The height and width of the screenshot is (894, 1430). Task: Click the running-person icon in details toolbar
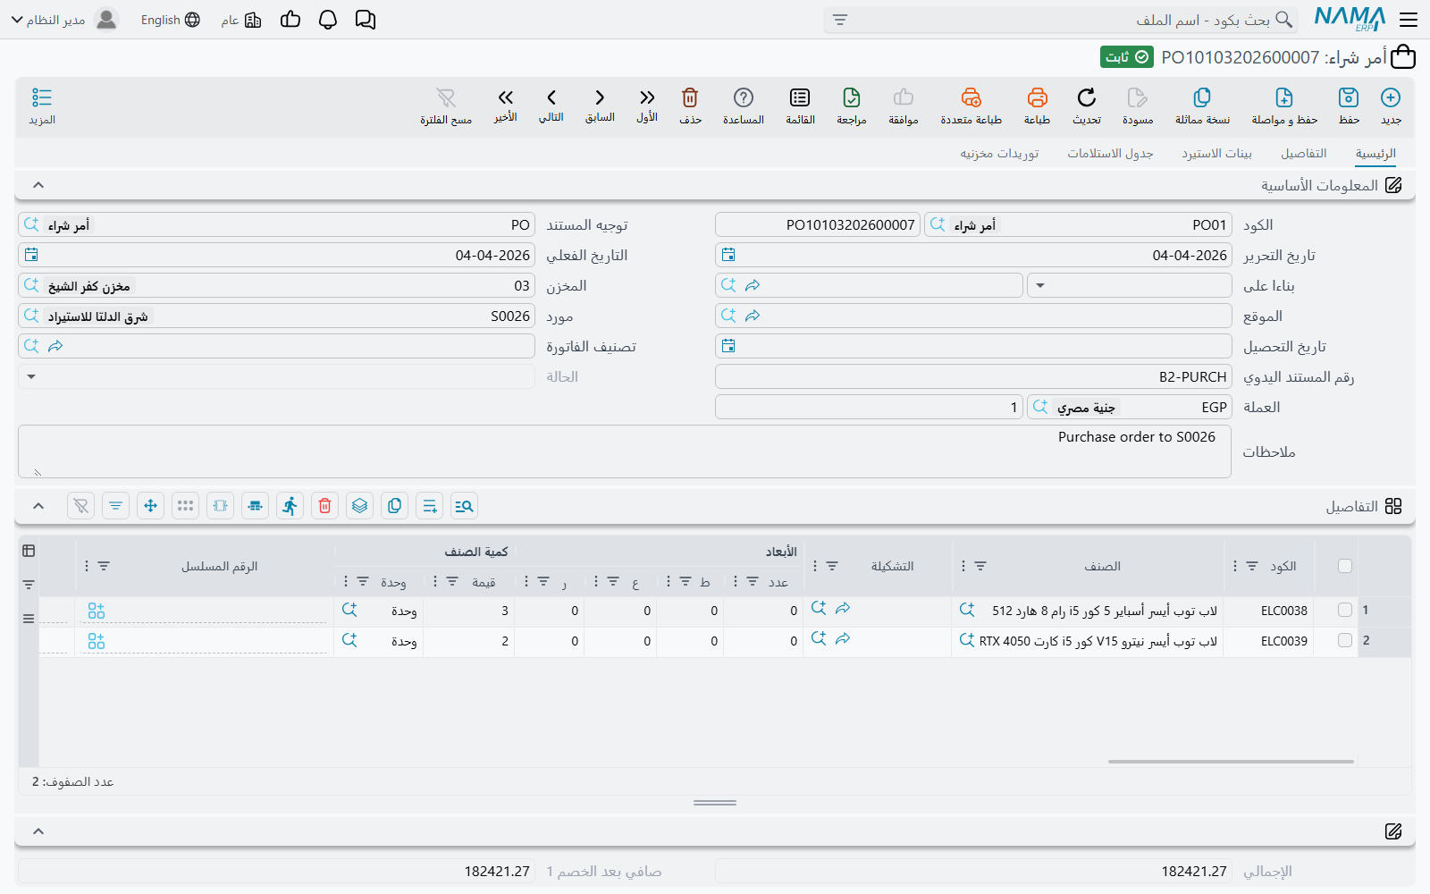tap(290, 506)
